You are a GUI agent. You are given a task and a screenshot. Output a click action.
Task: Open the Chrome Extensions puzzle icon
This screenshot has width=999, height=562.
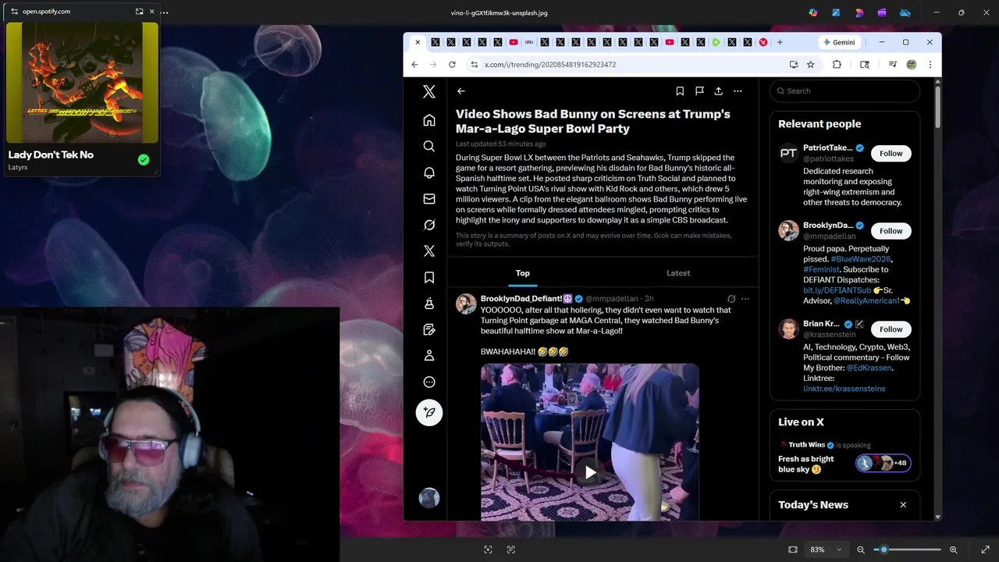pos(837,65)
